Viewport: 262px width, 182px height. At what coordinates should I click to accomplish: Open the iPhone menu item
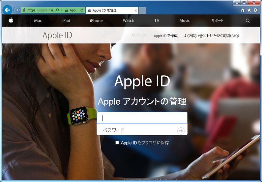96,20
